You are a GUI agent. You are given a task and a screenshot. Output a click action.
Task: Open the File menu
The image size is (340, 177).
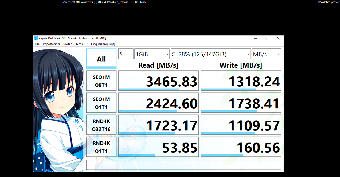coord(37,44)
